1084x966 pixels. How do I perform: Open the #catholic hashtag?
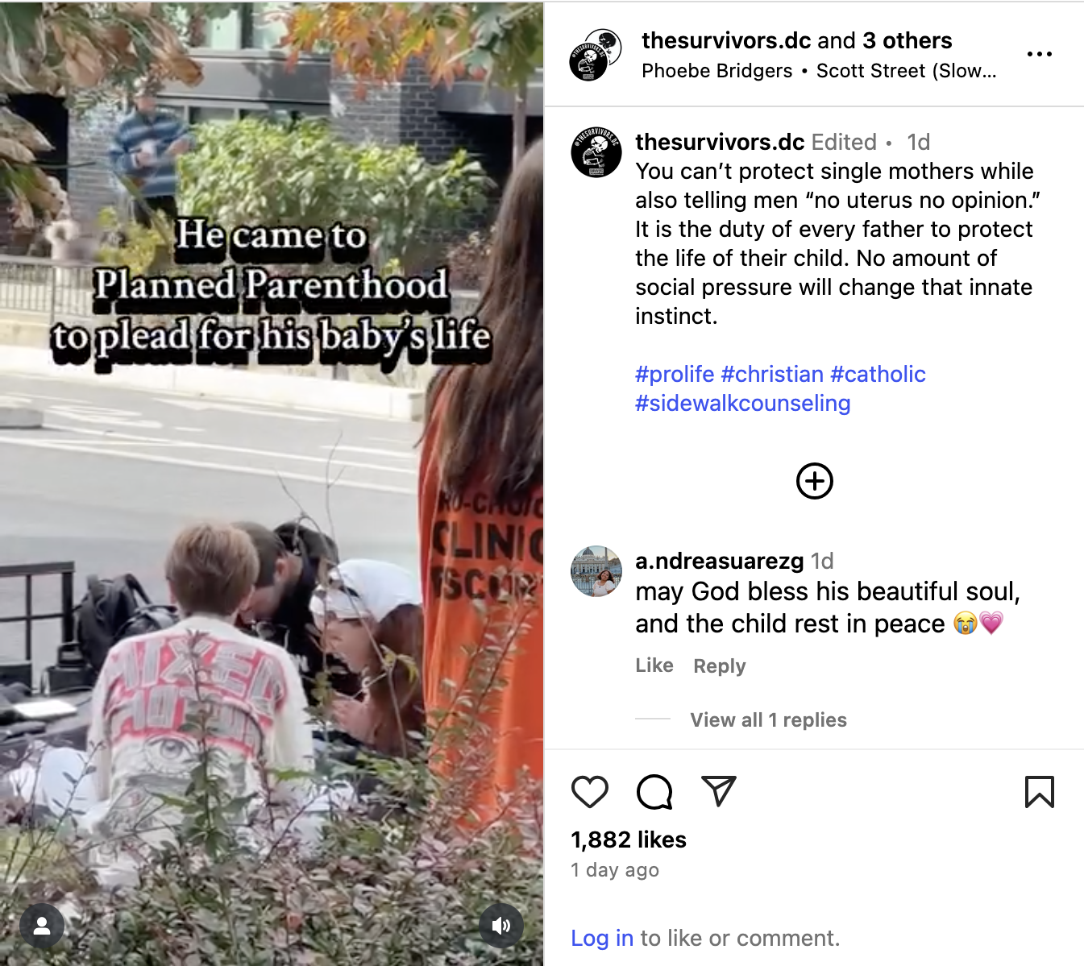tap(878, 374)
